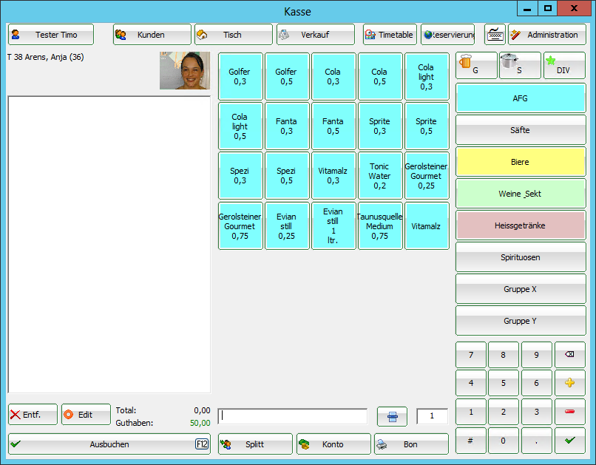The height and width of the screenshot is (465, 596).
Task: Select the Spirituosen category
Action: coord(521,257)
